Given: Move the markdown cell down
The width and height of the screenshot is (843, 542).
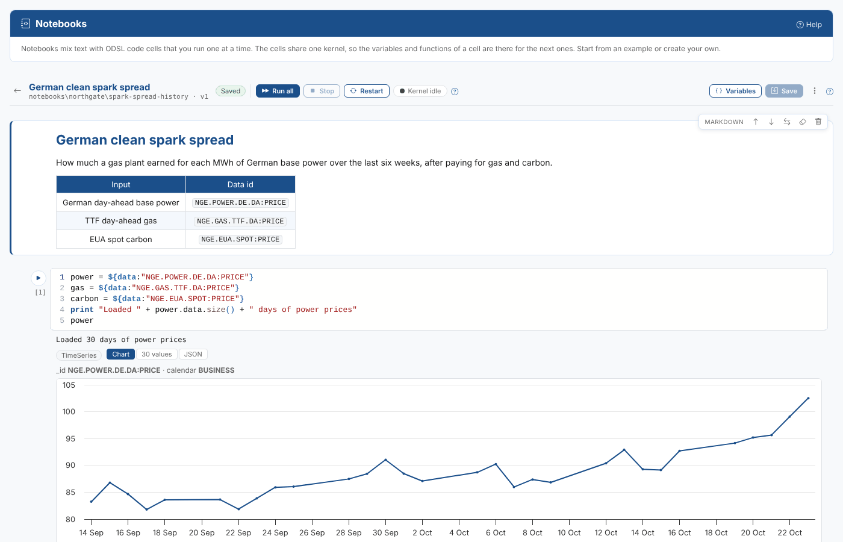Looking at the screenshot, I should click(x=771, y=122).
